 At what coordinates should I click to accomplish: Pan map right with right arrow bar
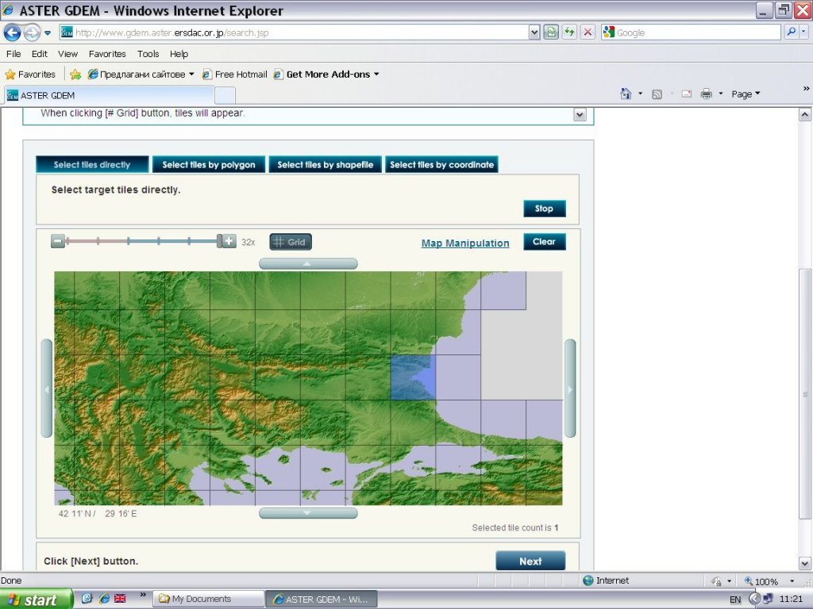[570, 389]
